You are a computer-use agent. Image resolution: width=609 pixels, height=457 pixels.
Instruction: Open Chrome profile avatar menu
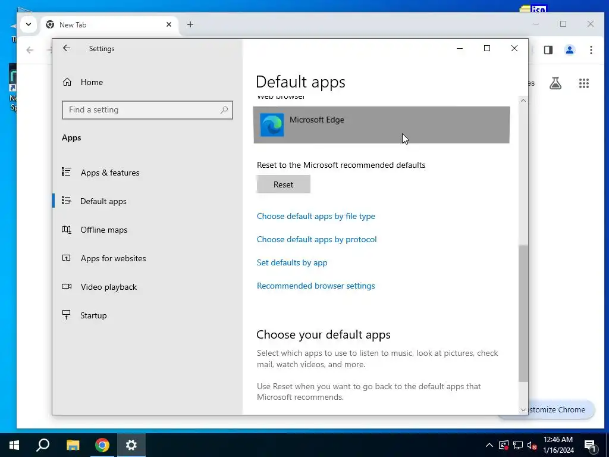click(570, 50)
